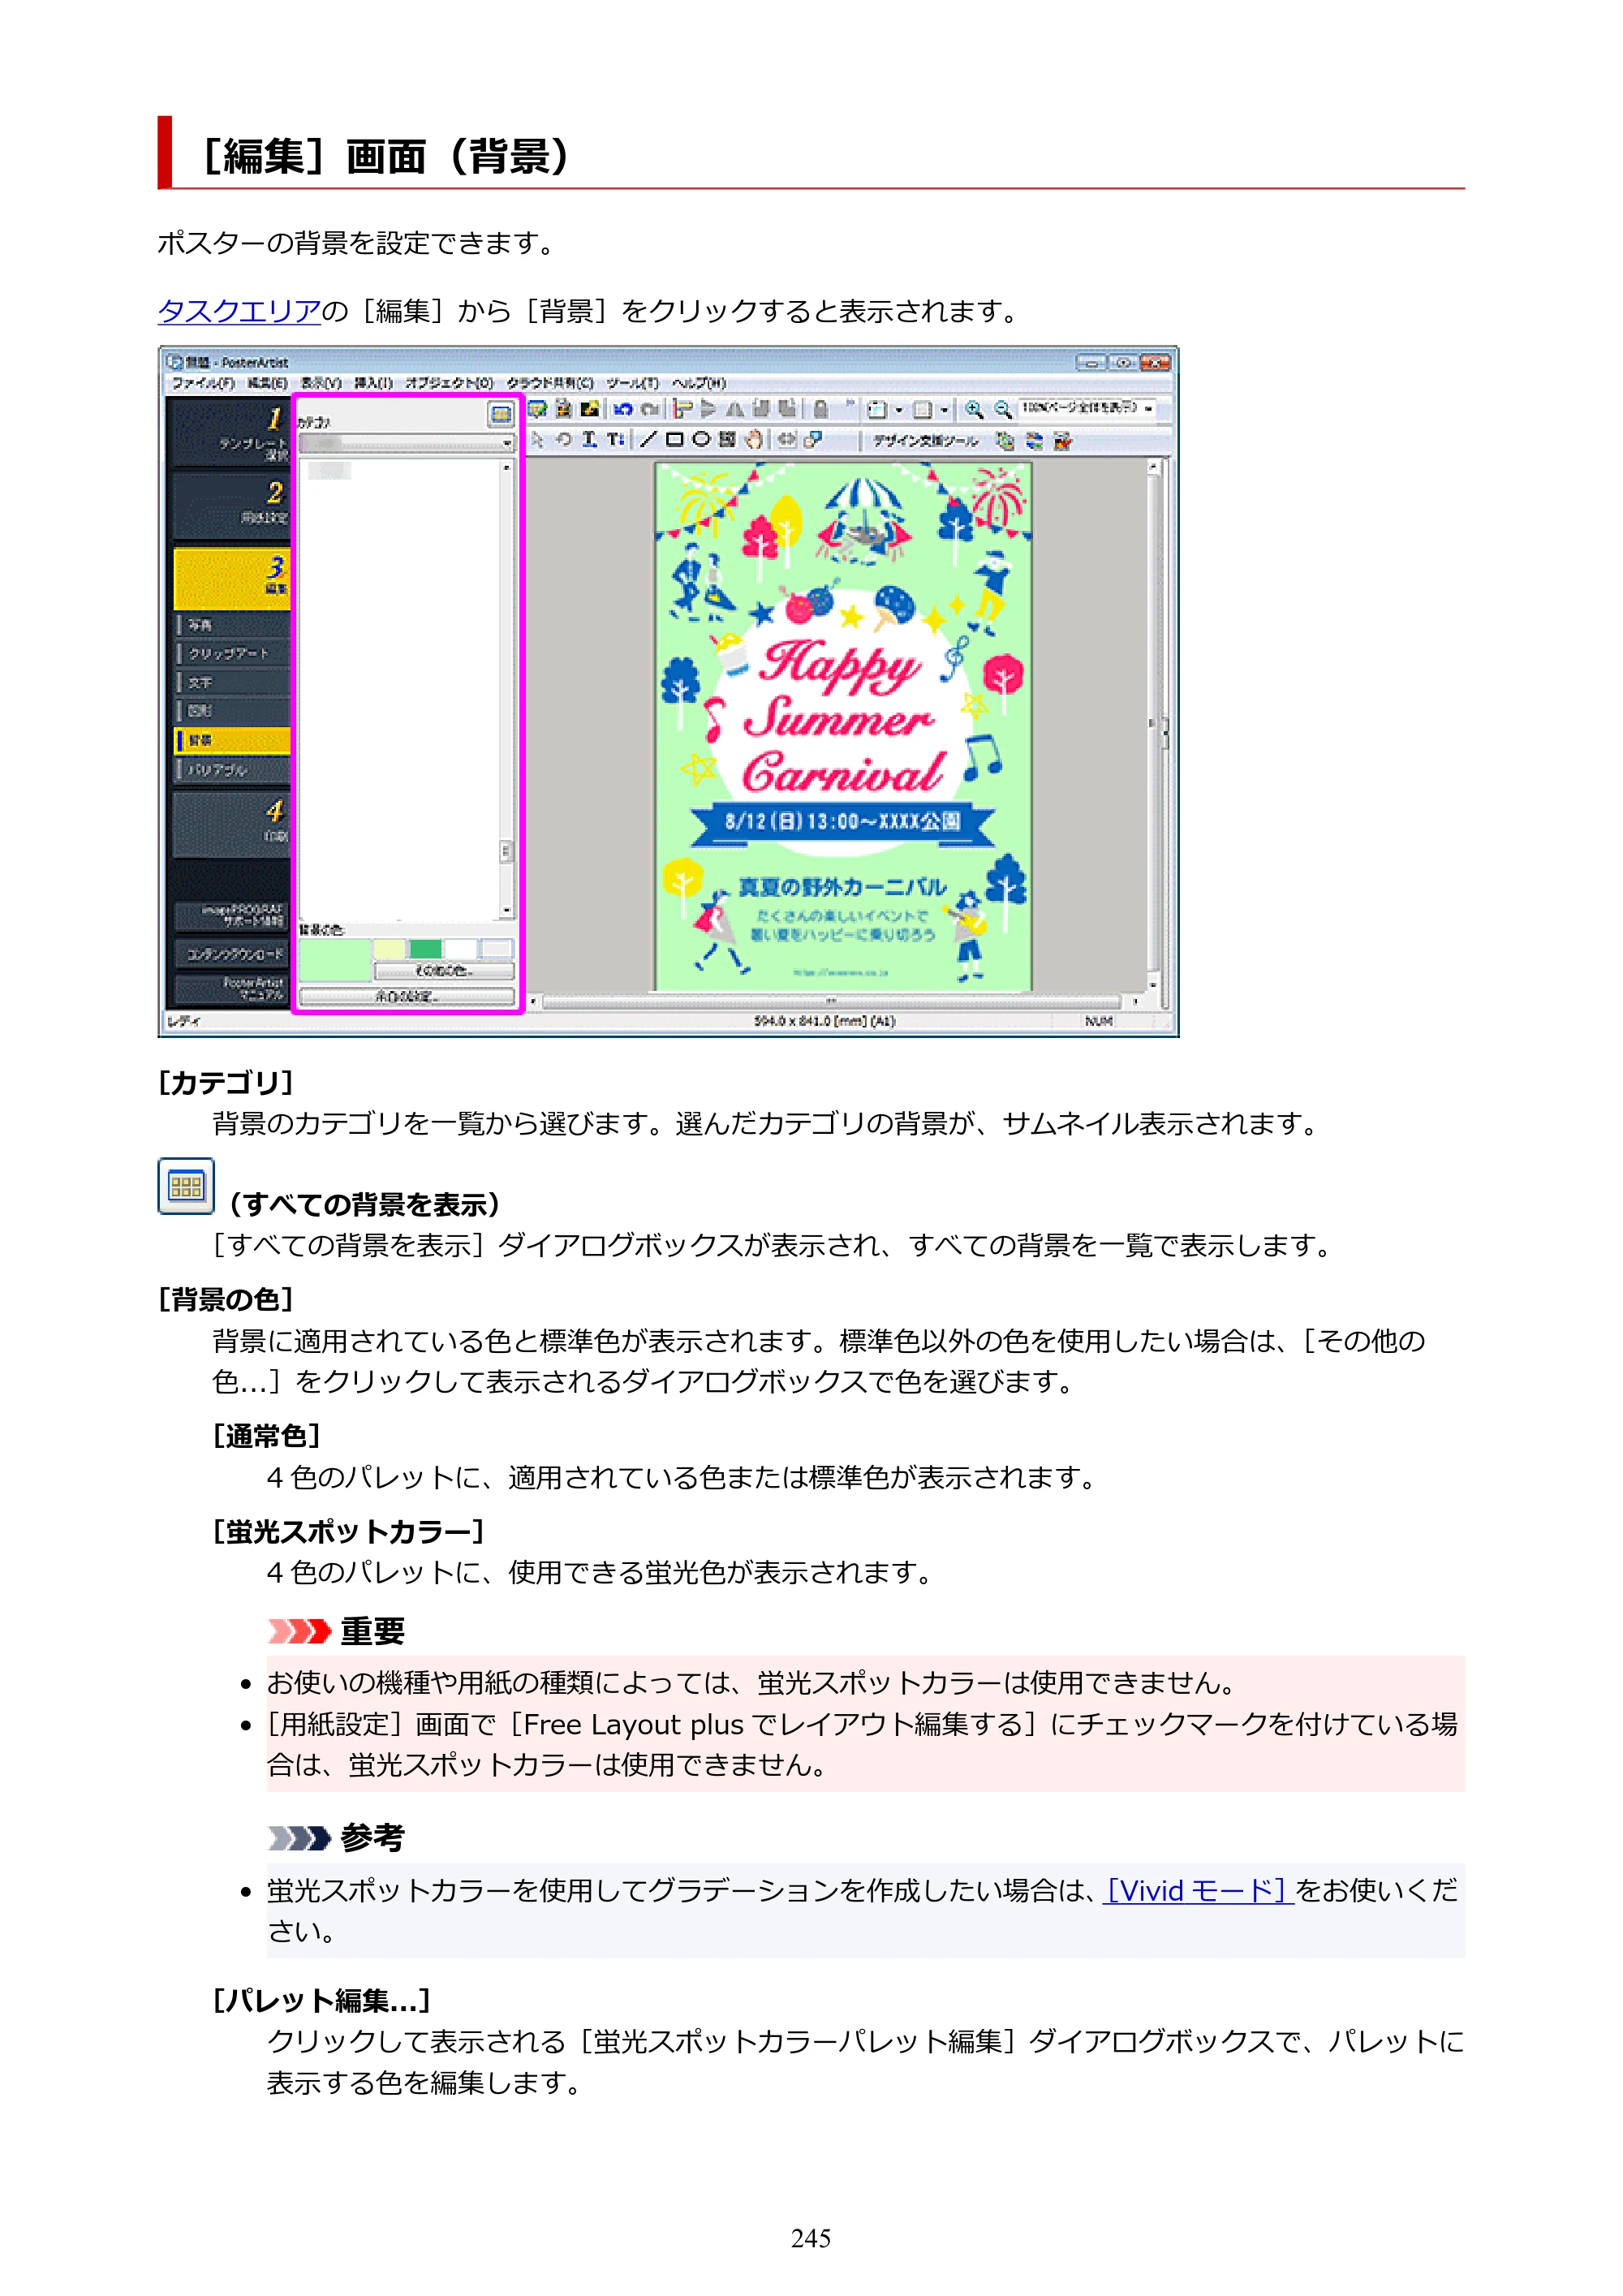
Task: Open the ファイル(F) menu
Action: 203,383
